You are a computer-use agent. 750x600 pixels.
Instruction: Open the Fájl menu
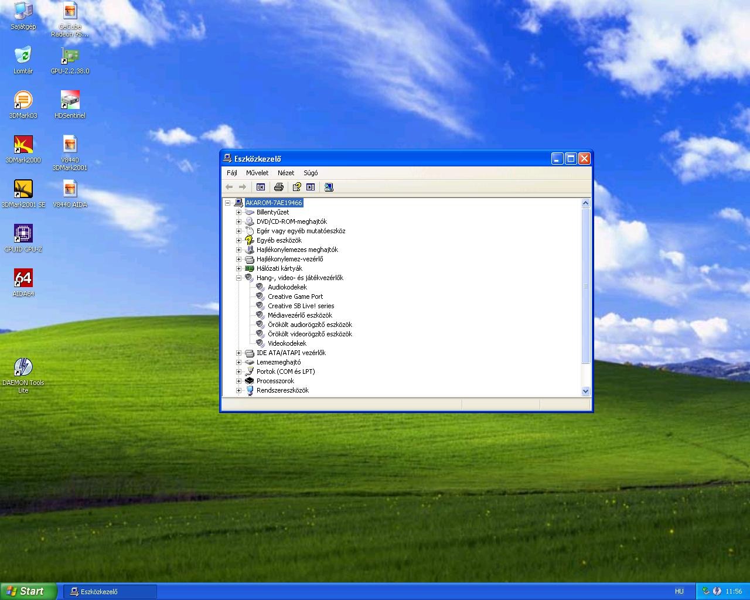[232, 173]
